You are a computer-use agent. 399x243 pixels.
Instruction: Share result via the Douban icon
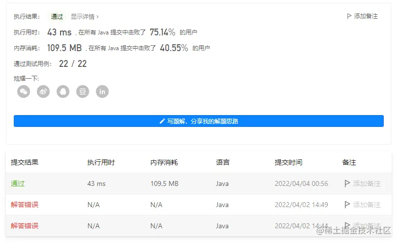(x=83, y=91)
